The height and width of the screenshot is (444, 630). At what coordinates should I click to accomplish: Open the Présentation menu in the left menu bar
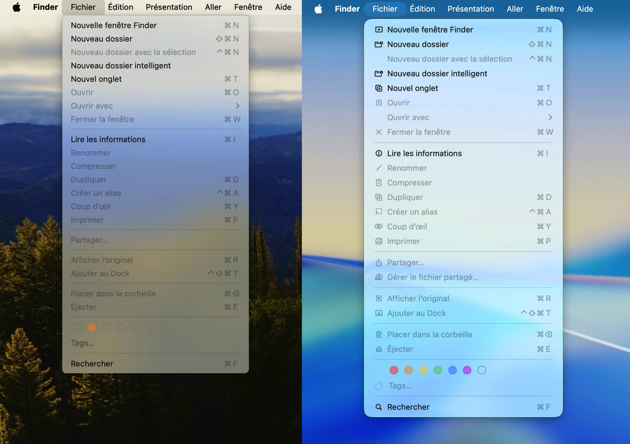pyautogui.click(x=169, y=7)
